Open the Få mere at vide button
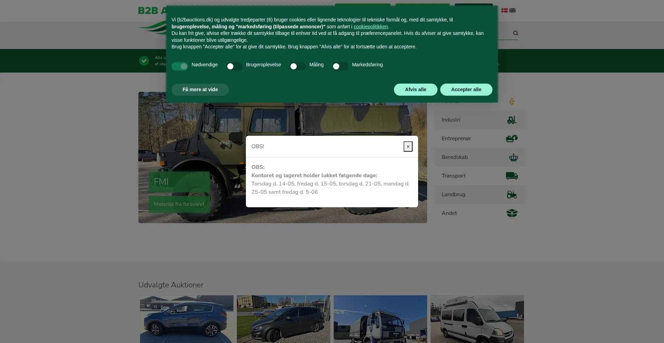Viewport: 664px width, 343px height. point(200,89)
